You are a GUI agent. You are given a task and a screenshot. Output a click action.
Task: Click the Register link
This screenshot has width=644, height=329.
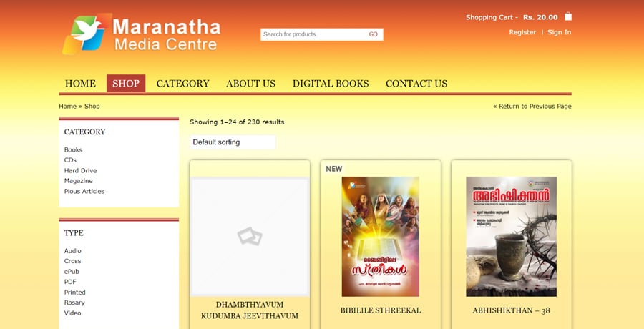click(522, 32)
